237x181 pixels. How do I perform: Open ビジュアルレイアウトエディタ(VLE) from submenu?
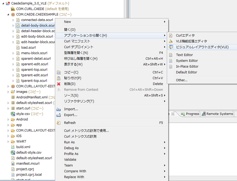pyautogui.click(x=202, y=47)
